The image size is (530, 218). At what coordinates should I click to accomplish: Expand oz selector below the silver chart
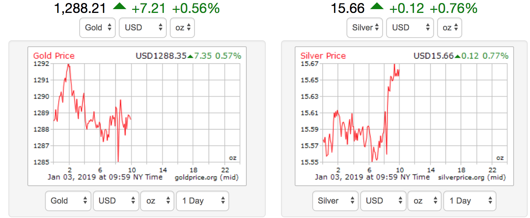point(424,201)
